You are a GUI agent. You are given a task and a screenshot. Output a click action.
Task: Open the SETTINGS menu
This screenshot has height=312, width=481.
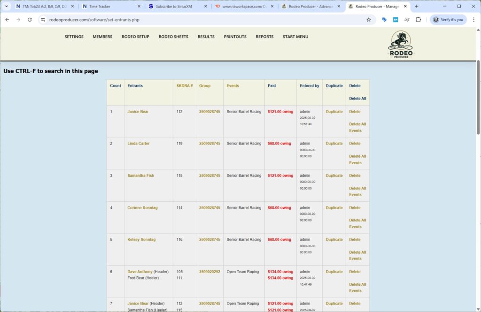click(x=74, y=36)
